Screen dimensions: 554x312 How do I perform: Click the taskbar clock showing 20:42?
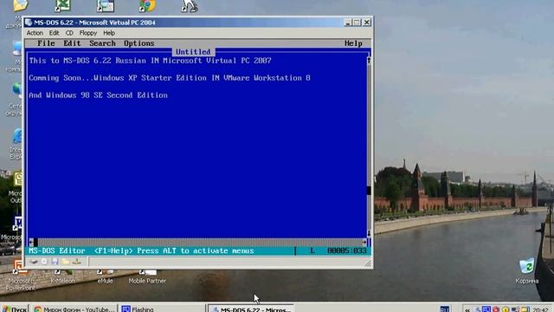[541, 309]
